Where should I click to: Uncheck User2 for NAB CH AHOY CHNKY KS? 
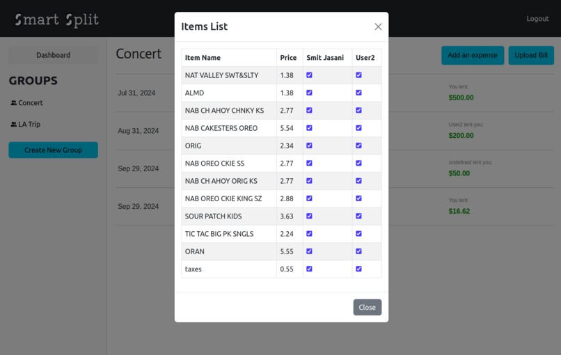[x=359, y=110]
